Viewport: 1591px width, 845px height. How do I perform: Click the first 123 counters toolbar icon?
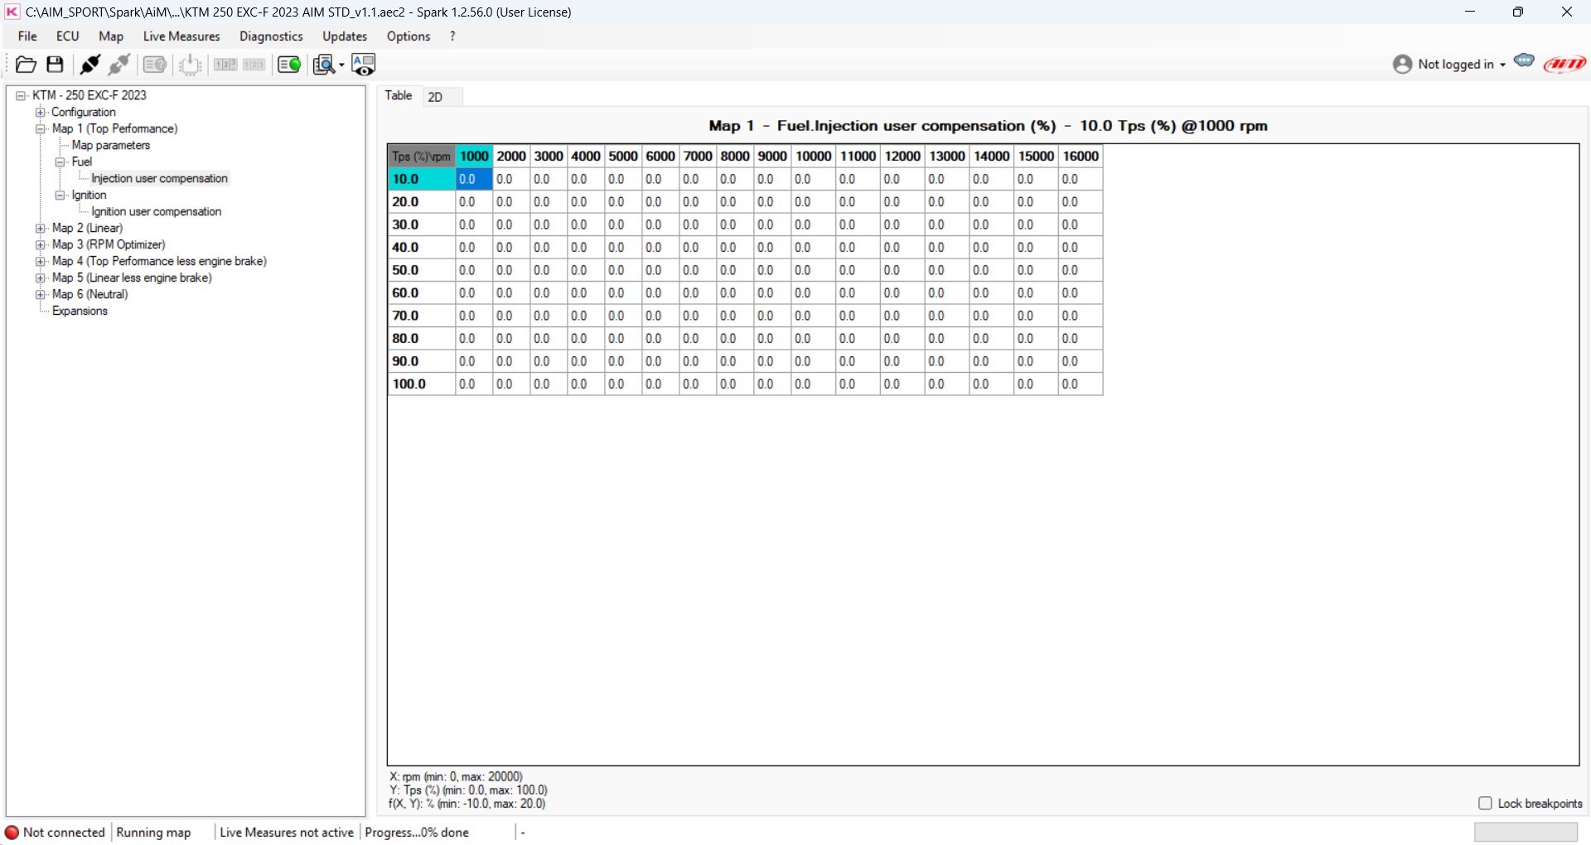pyautogui.click(x=225, y=65)
